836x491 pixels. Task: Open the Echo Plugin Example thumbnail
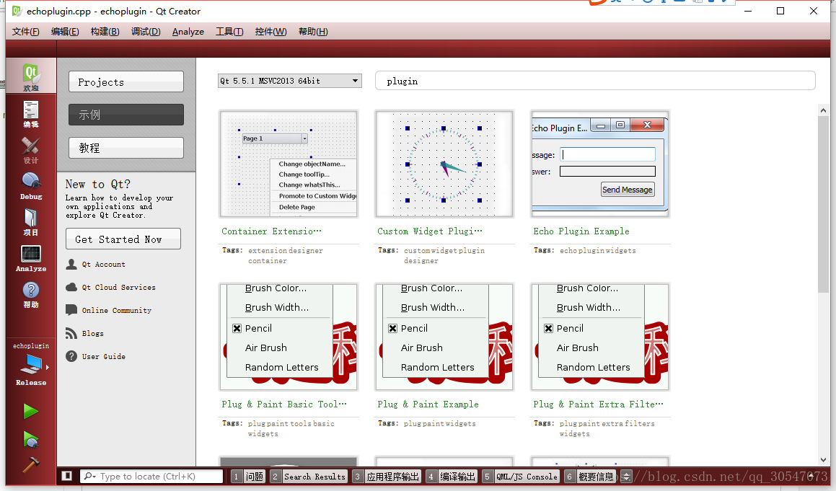tap(600, 164)
